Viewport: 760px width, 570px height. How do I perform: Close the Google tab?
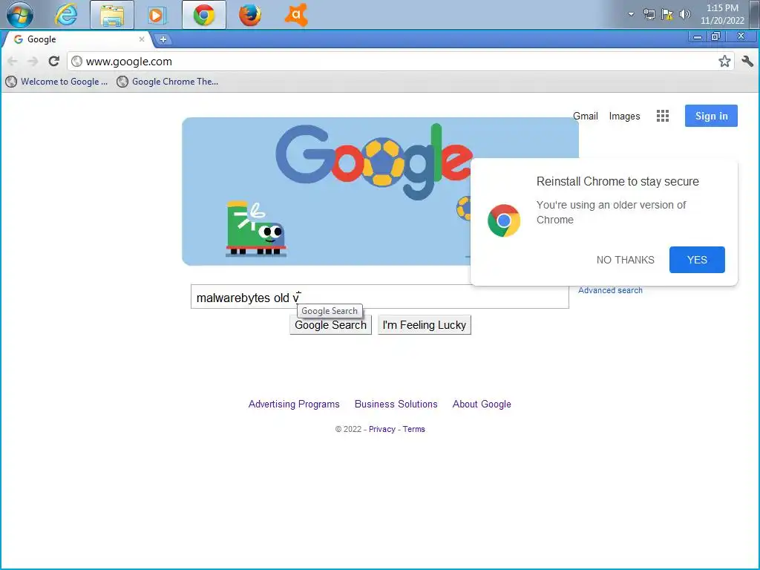pos(142,39)
